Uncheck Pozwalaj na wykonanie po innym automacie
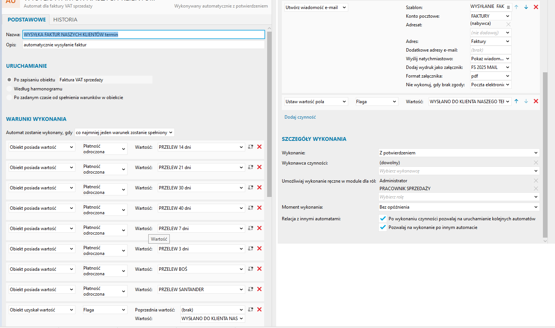555x328 pixels. pos(383,227)
